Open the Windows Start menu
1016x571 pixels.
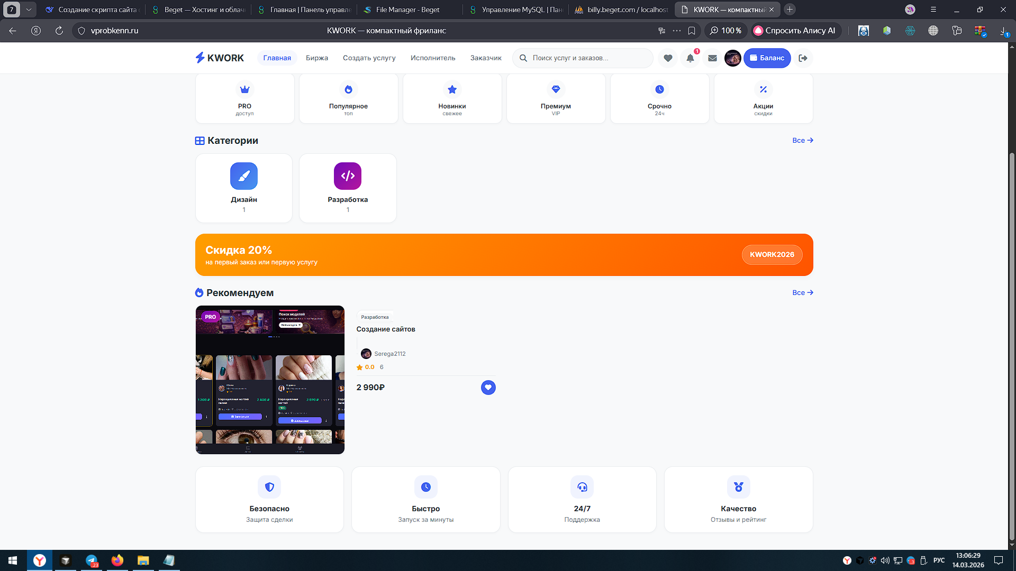point(13,560)
